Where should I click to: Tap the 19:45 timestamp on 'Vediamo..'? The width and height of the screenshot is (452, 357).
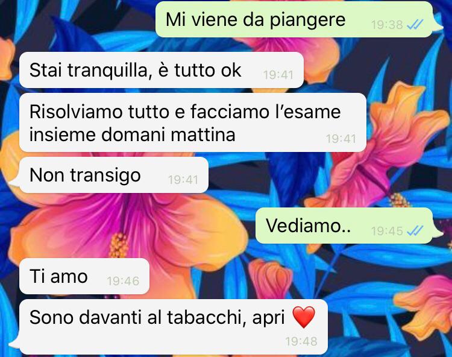pos(387,231)
